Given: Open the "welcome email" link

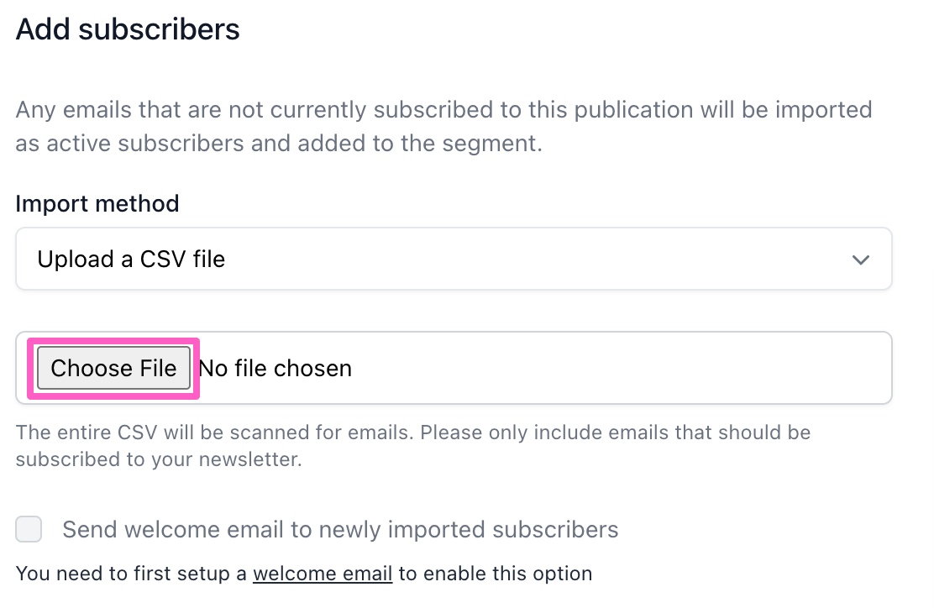Looking at the screenshot, I should point(323,574).
